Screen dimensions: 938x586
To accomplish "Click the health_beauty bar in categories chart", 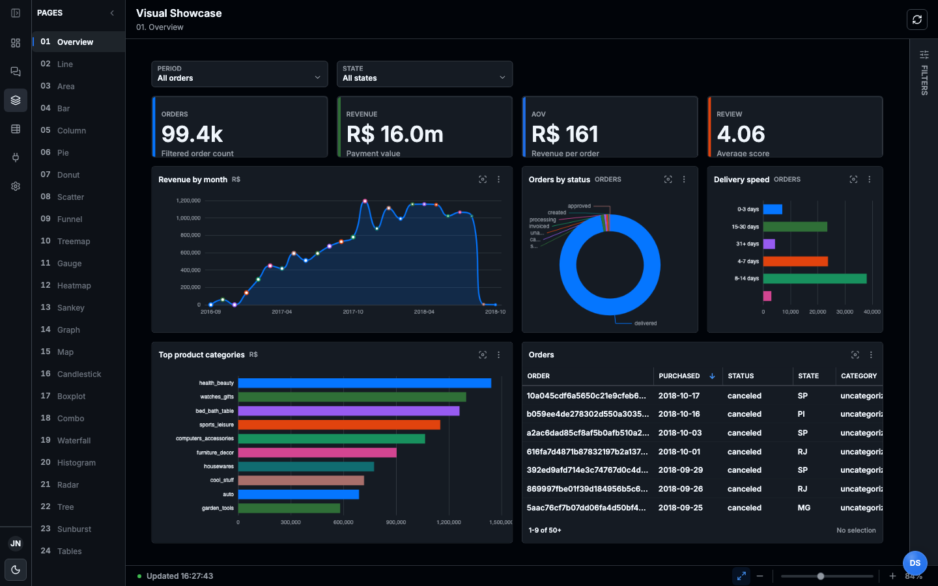I will (365, 384).
